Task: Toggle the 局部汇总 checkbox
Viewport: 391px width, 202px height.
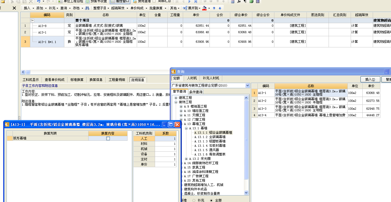Action: click(x=154, y=1)
